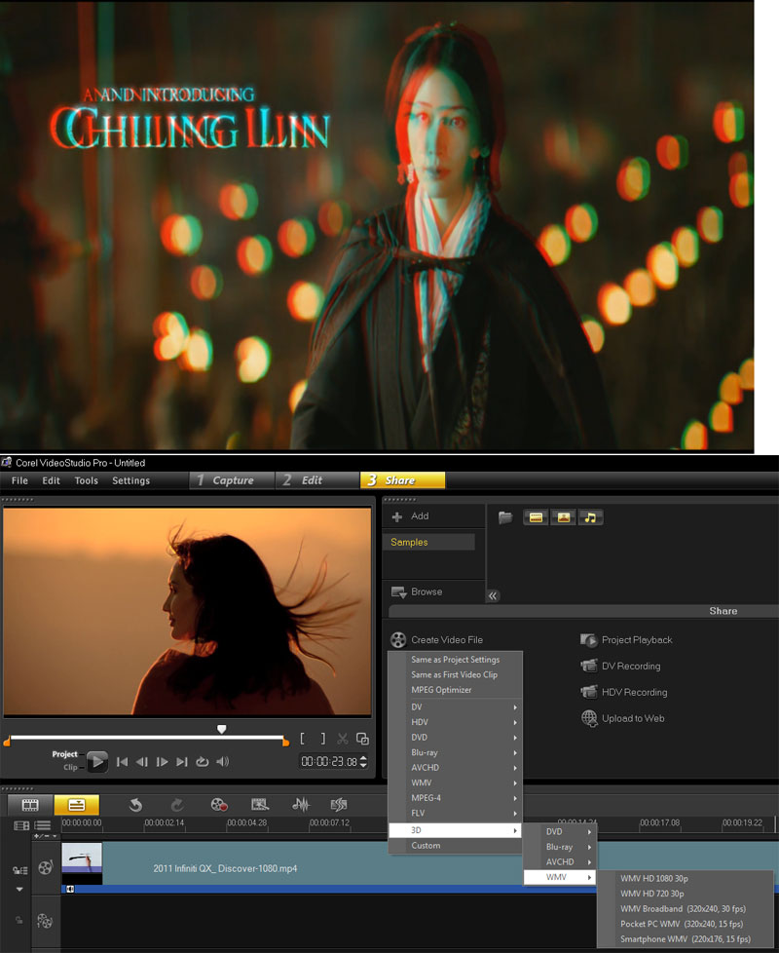This screenshot has height=953, width=779.
Task: Open the Tools menu
Action: click(87, 480)
